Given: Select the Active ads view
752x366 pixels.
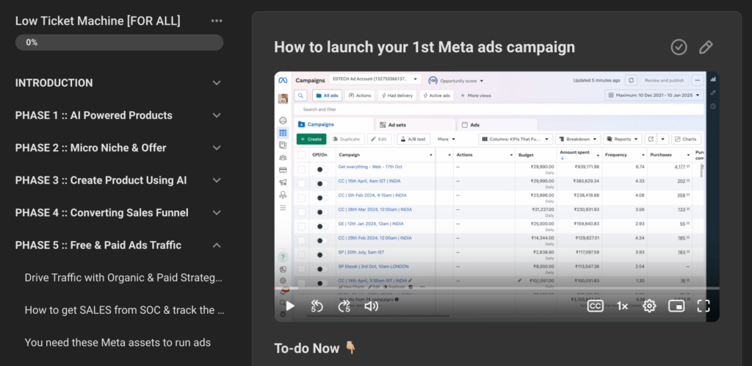Looking at the screenshot, I should coord(436,96).
